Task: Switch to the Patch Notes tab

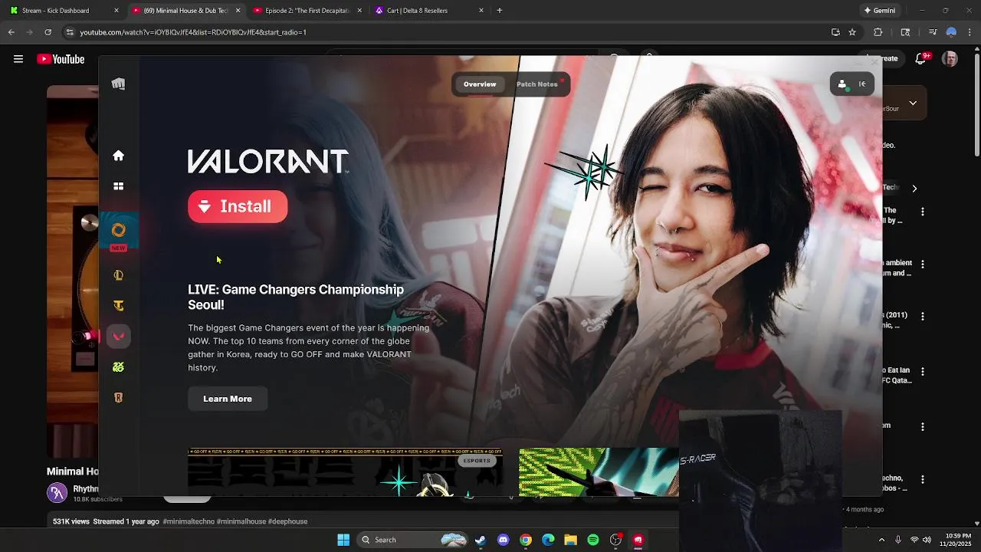Action: [x=537, y=84]
